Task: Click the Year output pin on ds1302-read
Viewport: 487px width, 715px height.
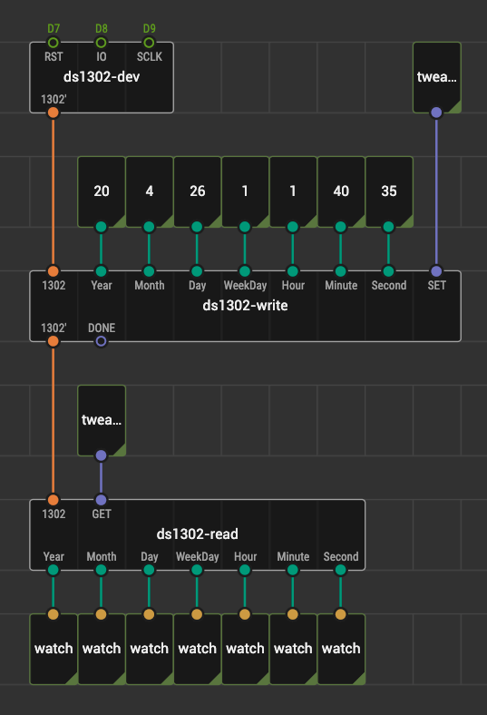Action: 54,570
